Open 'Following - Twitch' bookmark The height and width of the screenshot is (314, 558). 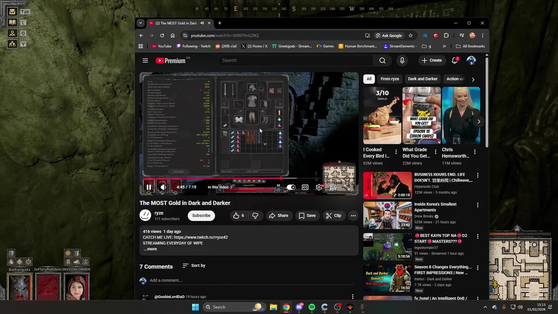pos(194,46)
